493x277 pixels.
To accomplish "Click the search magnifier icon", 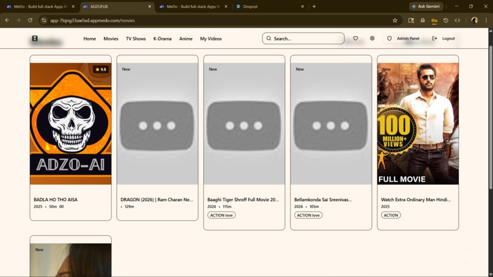I will pyautogui.click(x=269, y=39).
